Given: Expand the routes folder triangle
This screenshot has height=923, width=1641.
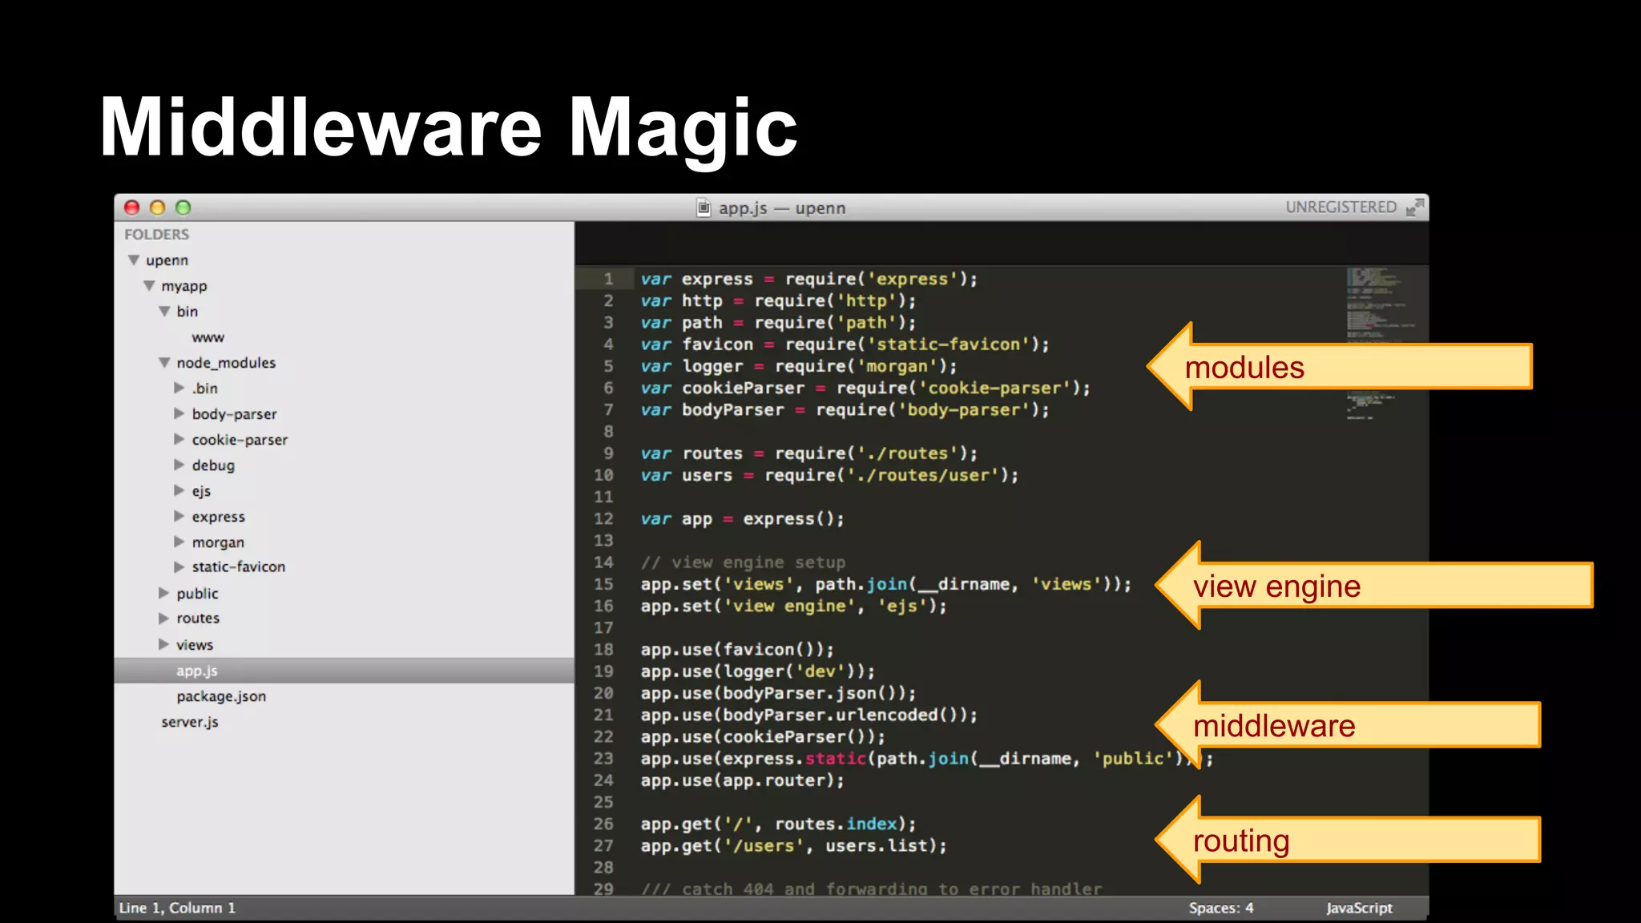Looking at the screenshot, I should [x=164, y=619].
